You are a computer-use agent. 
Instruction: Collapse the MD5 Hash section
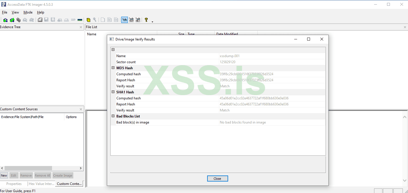pos(113,68)
